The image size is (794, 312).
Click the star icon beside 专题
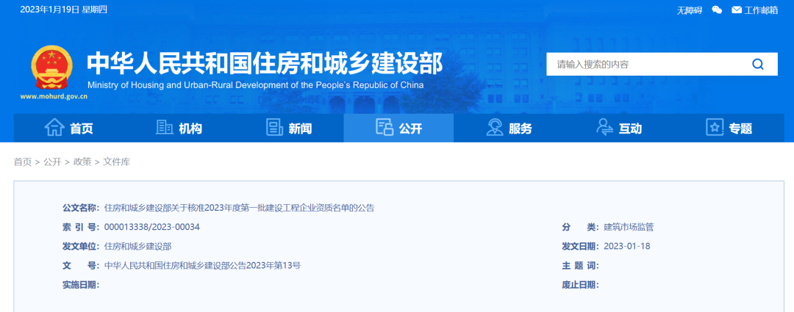[715, 128]
